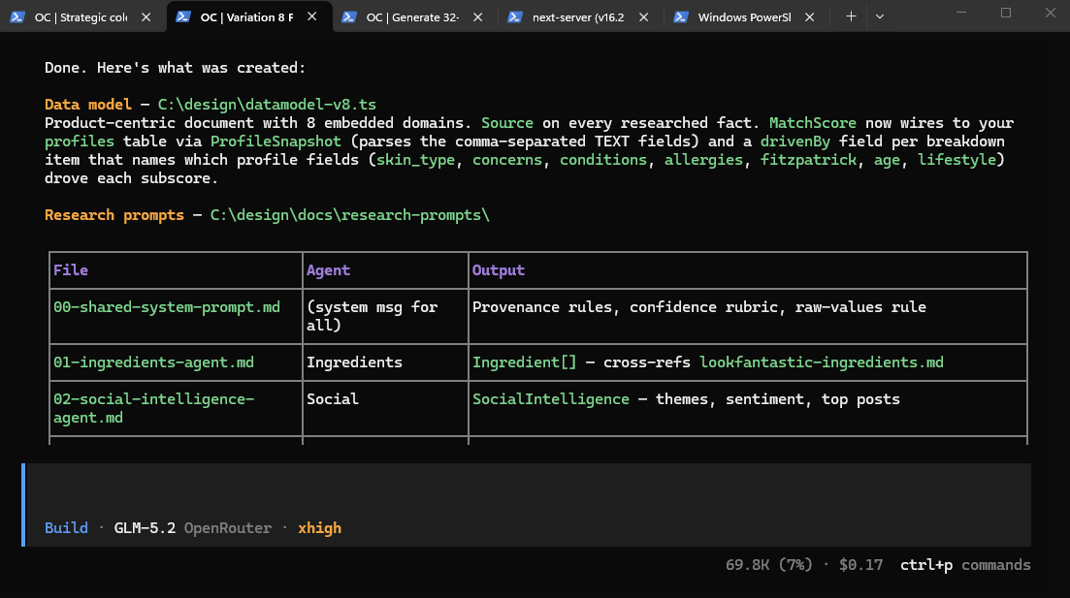Click ctrl+p commands hint
This screenshot has width=1070, height=598.
tap(965, 565)
